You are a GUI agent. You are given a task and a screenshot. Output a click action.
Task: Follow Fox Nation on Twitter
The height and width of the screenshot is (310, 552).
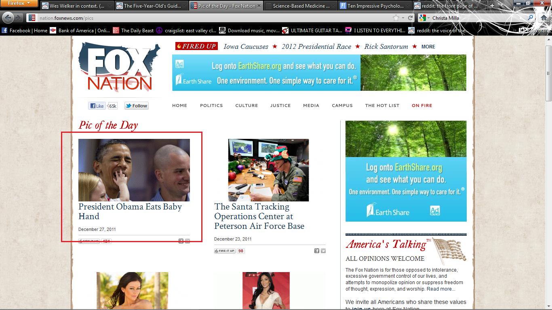(137, 106)
